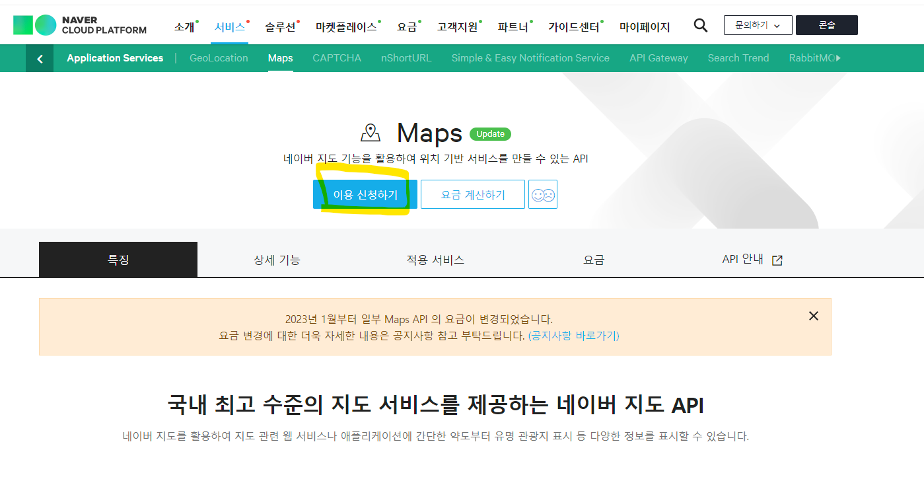This screenshot has height=481, width=924.
Task: Click the back arrow beside Application Services
Action: [x=40, y=58]
